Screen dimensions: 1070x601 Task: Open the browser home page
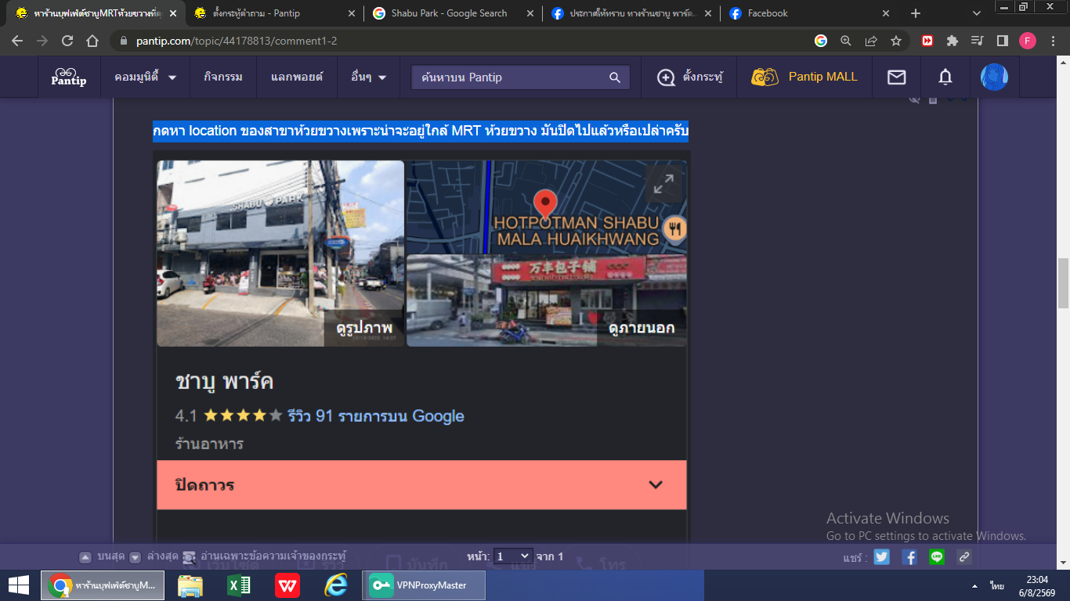tap(92, 41)
